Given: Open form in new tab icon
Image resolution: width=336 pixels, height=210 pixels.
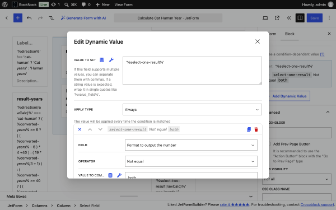Looking at the screenshot, I should click(277, 18).
